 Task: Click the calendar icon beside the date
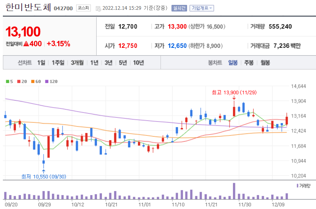98,9
